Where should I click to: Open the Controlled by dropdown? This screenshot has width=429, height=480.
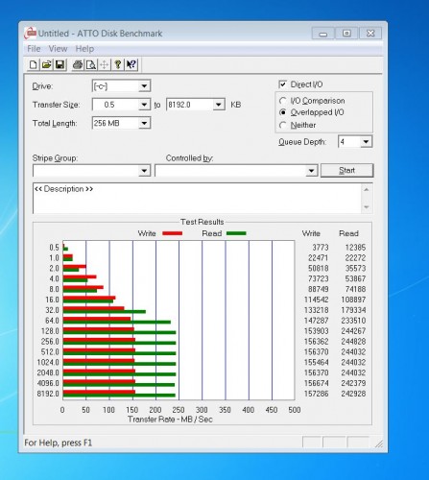(x=311, y=171)
